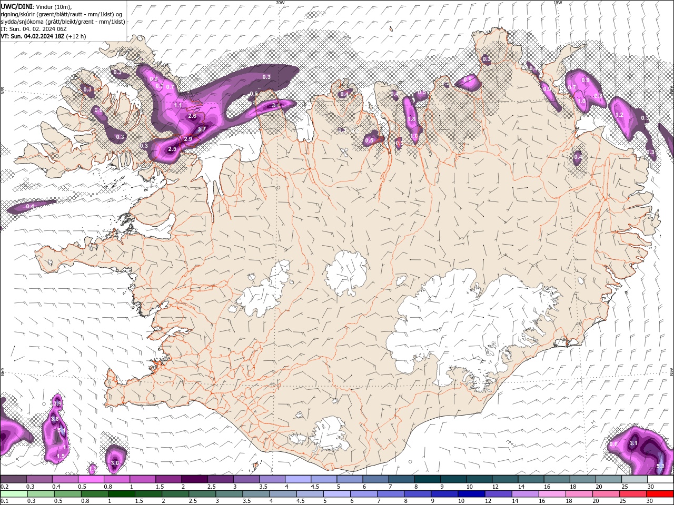Select the 0.5–0.8 green swatch on the rain scale
This screenshot has height=505, width=674.
click(x=67, y=494)
